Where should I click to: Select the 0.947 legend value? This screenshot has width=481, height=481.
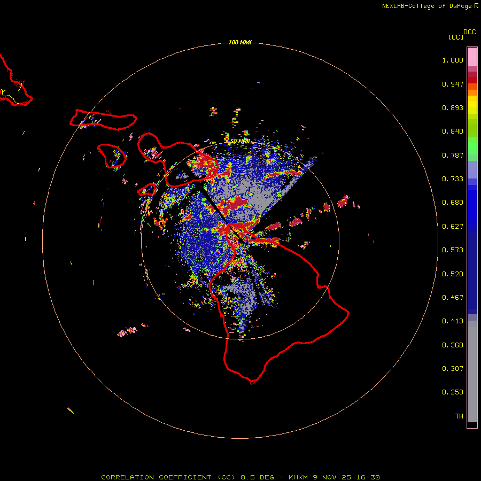pyautogui.click(x=453, y=84)
